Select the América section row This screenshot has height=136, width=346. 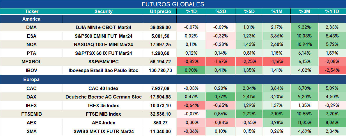173,19
